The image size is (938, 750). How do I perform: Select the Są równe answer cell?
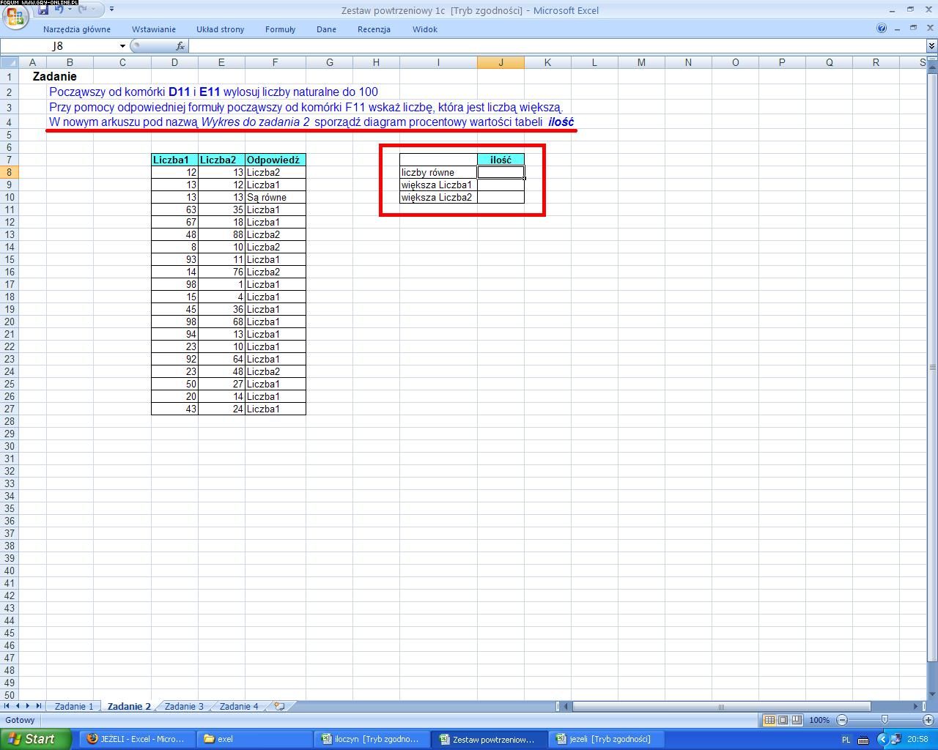275,197
